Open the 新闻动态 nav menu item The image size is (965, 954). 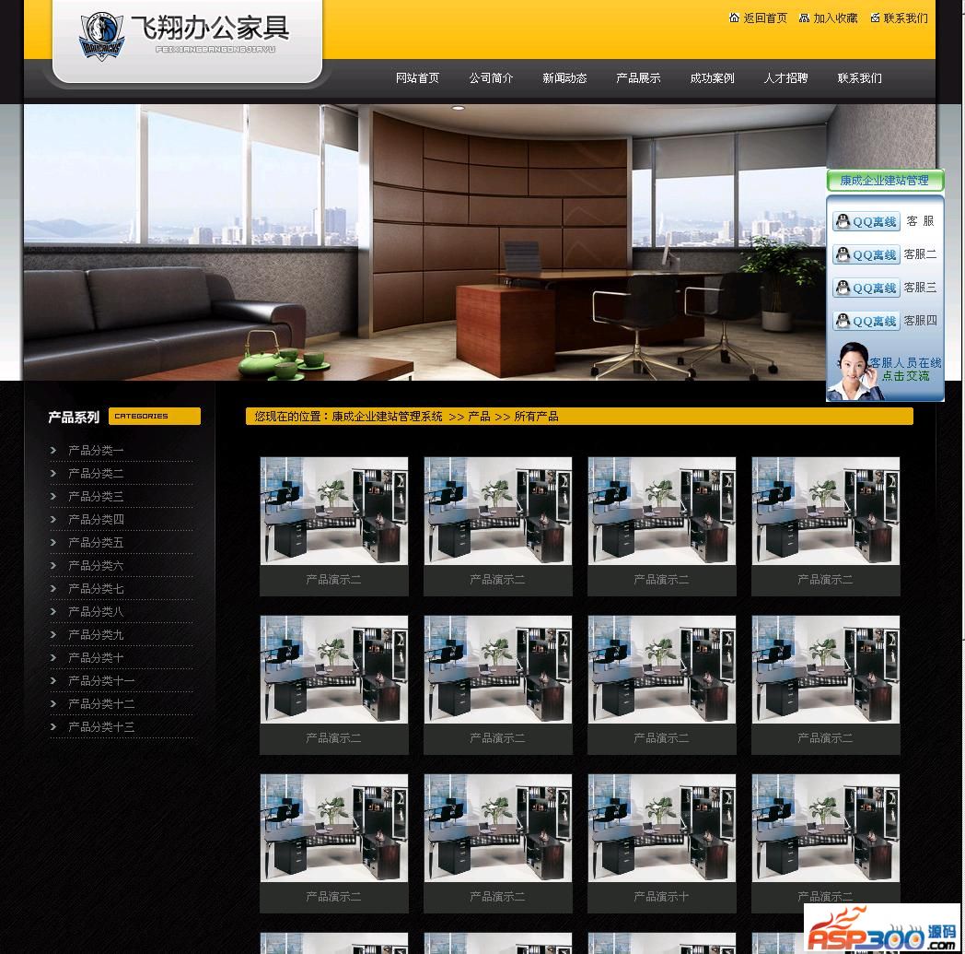tap(565, 78)
